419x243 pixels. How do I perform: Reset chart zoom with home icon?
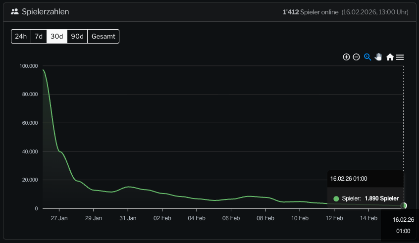pyautogui.click(x=390, y=57)
